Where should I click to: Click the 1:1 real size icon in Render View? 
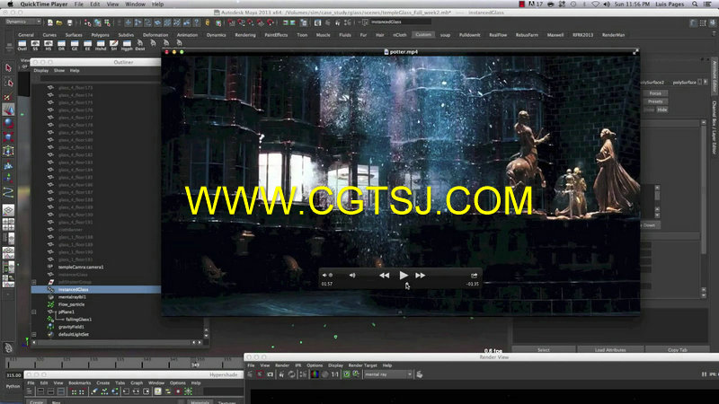[x=334, y=374]
